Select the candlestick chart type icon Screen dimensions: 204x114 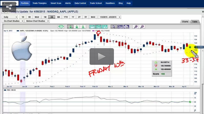coord(105,27)
